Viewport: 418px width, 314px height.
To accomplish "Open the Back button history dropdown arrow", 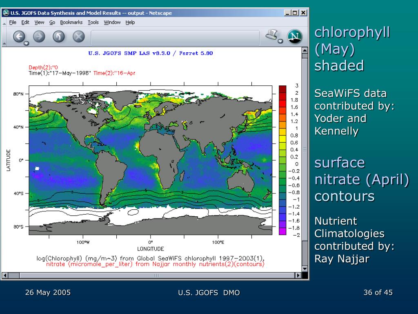I will (x=26, y=43).
